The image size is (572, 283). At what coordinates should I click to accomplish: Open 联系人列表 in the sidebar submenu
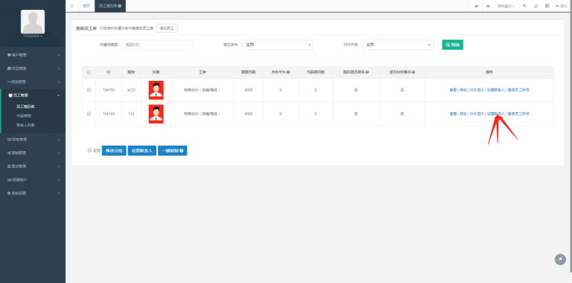click(x=25, y=125)
